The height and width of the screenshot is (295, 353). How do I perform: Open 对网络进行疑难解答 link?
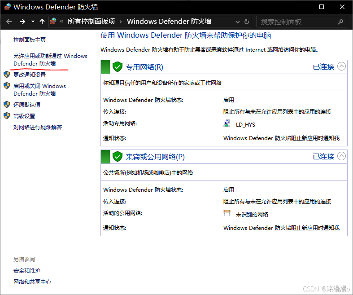click(x=38, y=128)
